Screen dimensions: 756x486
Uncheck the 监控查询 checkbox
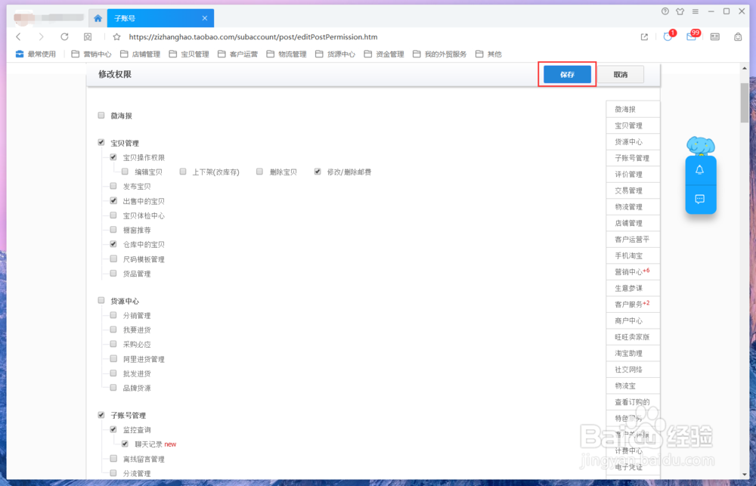[x=113, y=429]
